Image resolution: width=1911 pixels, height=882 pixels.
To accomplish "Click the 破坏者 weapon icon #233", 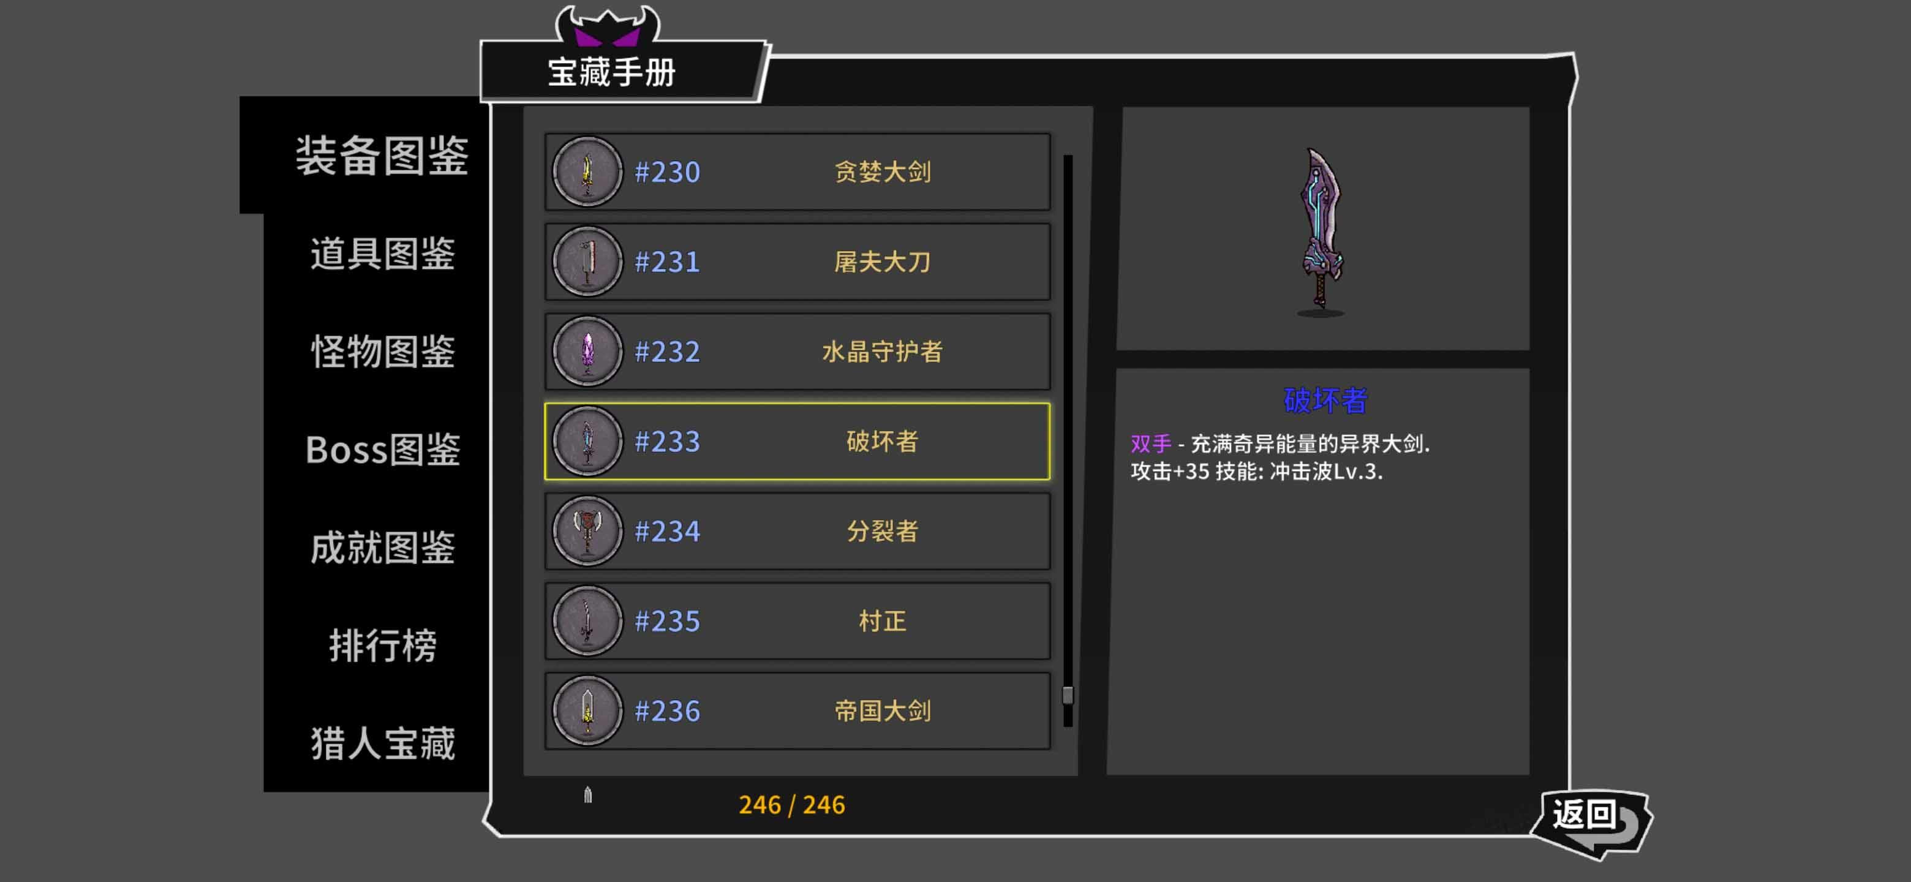I will tap(587, 442).
